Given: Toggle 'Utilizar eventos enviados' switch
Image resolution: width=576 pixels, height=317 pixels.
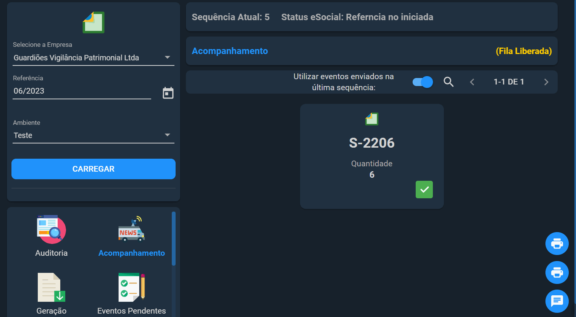Looking at the screenshot, I should point(423,82).
